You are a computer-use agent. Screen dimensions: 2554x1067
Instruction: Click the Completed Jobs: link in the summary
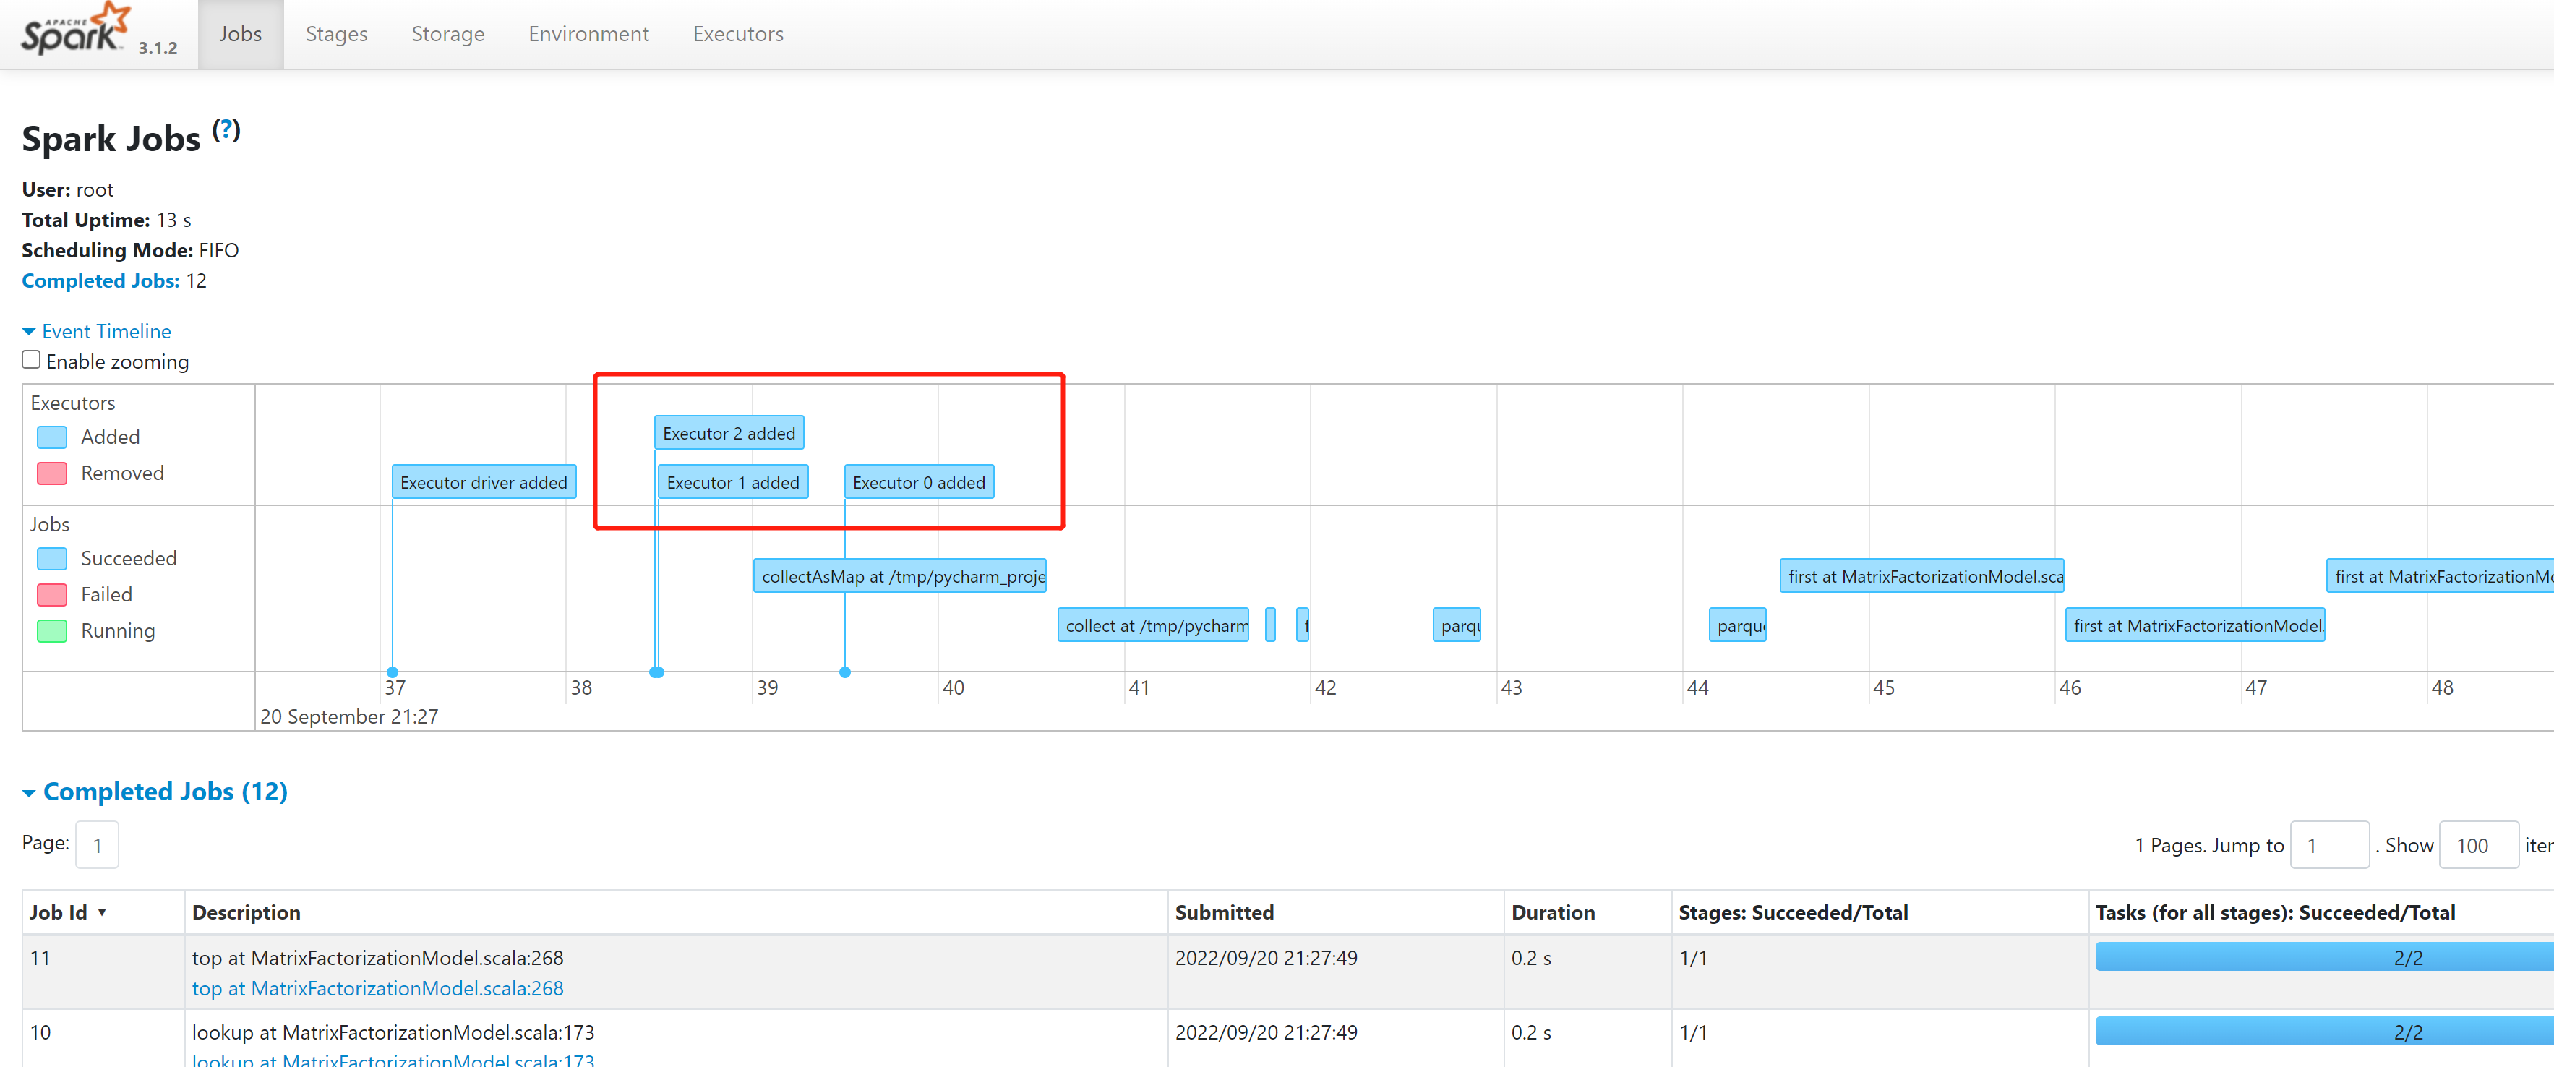coord(100,280)
